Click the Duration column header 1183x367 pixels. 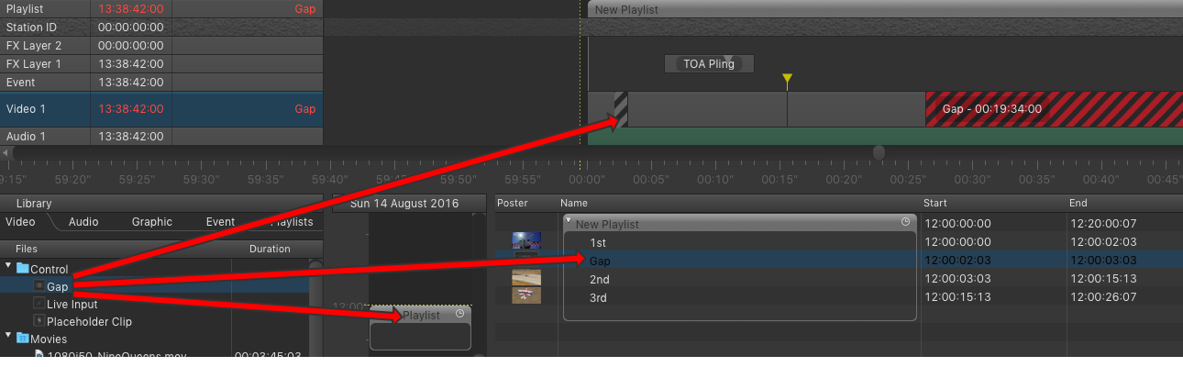click(x=270, y=249)
